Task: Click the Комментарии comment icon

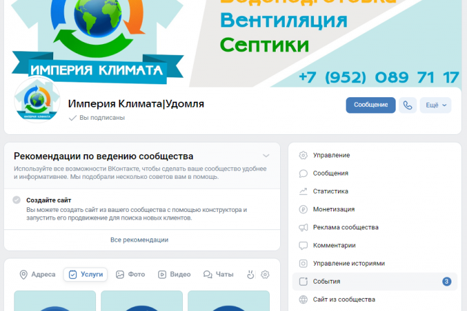Action: 303,246
